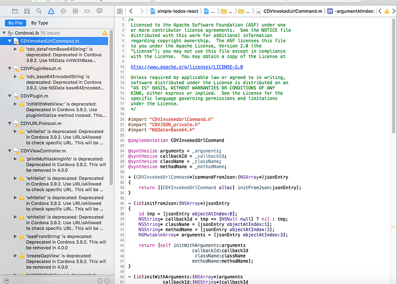Viewport: 397px width, 284px height.
Task: Open the Debug navigator
Action: [x=75, y=11]
